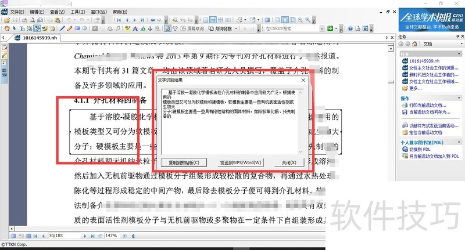Click the blue help question icon
Image resolution: width=465 pixels, height=250 pixels.
coord(350,28)
